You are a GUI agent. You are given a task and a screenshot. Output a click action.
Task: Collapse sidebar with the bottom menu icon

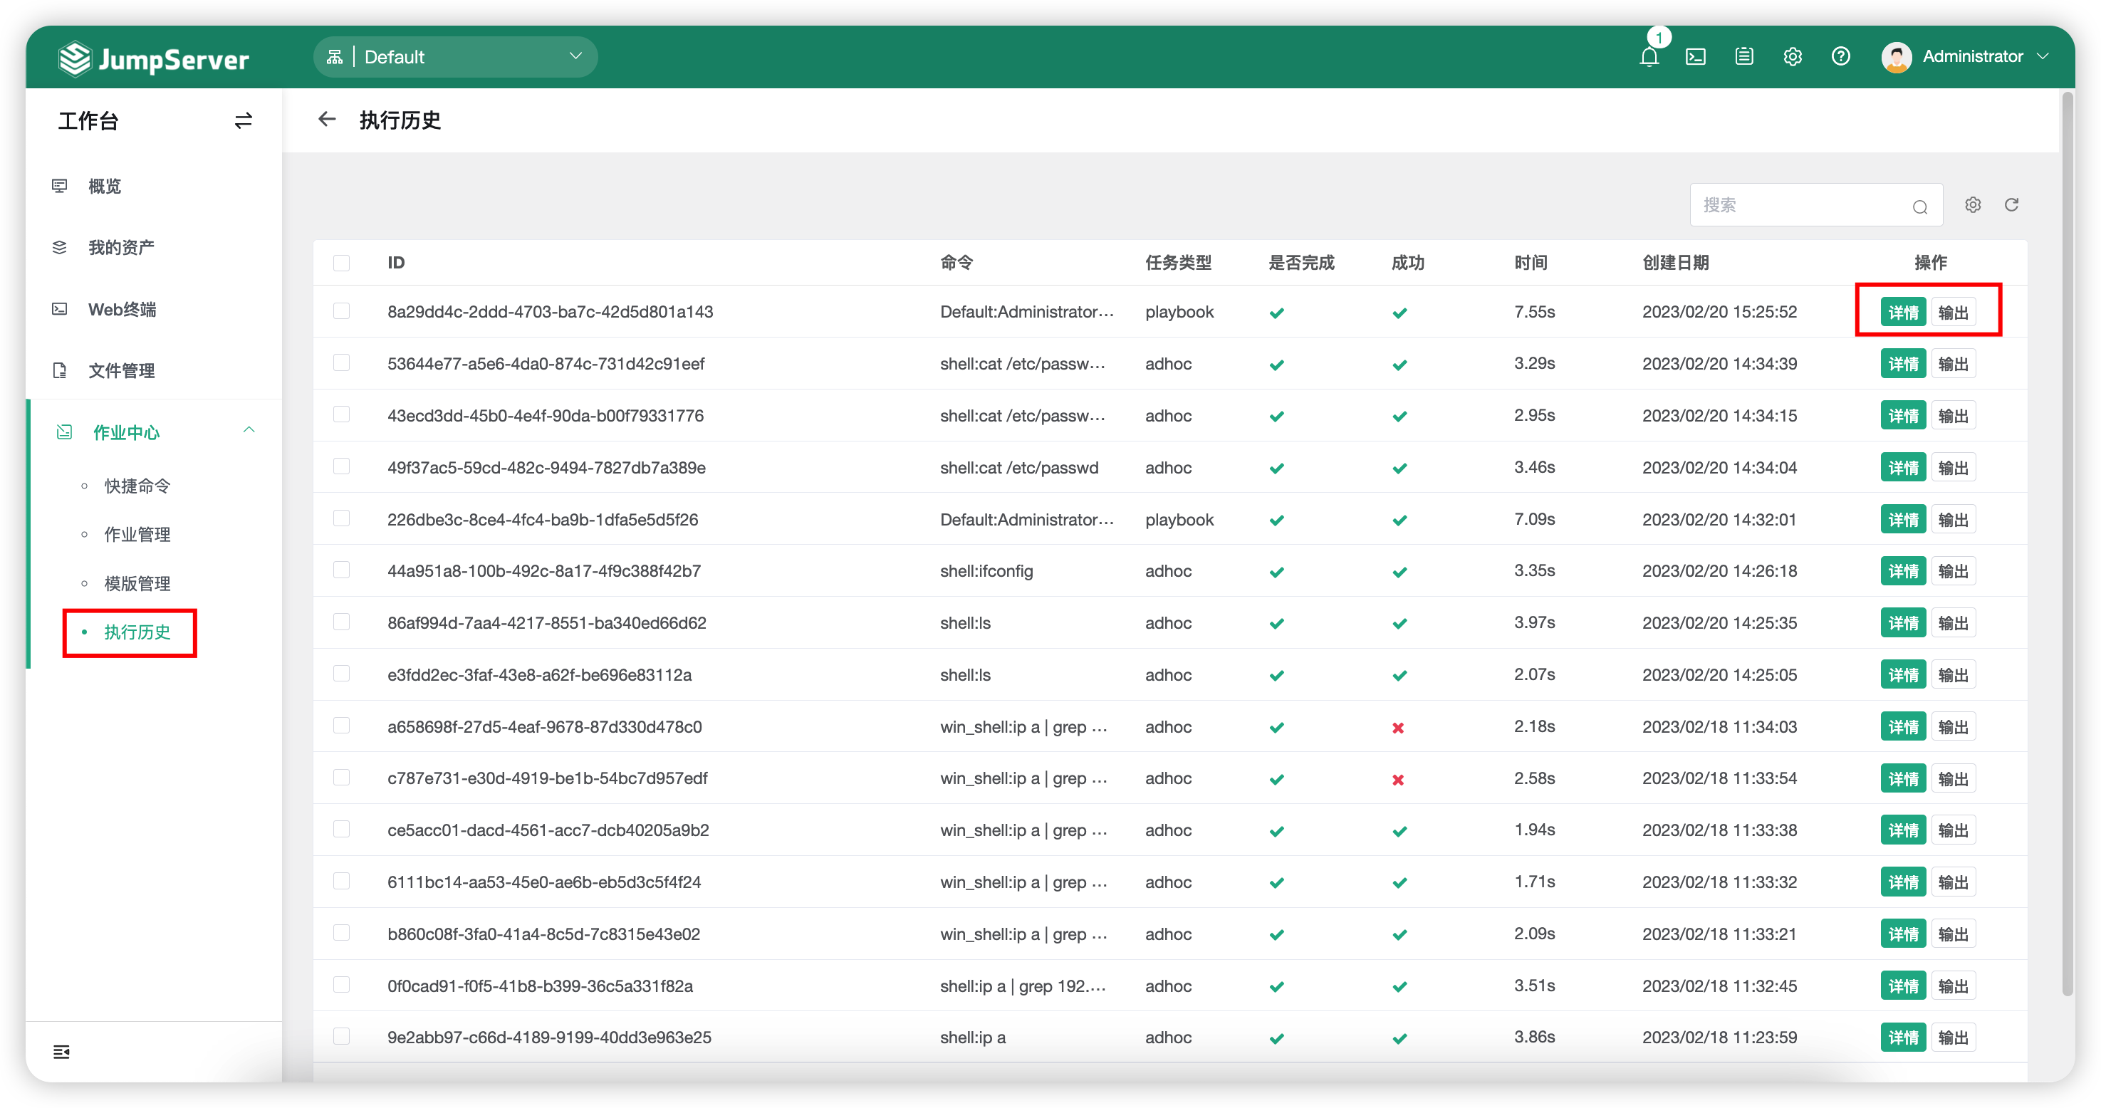pos(61,1051)
